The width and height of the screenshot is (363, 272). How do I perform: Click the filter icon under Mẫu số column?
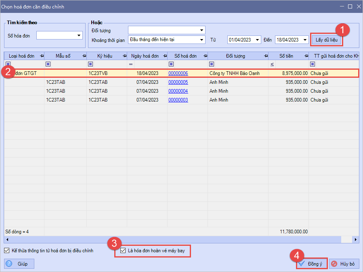click(x=48, y=64)
